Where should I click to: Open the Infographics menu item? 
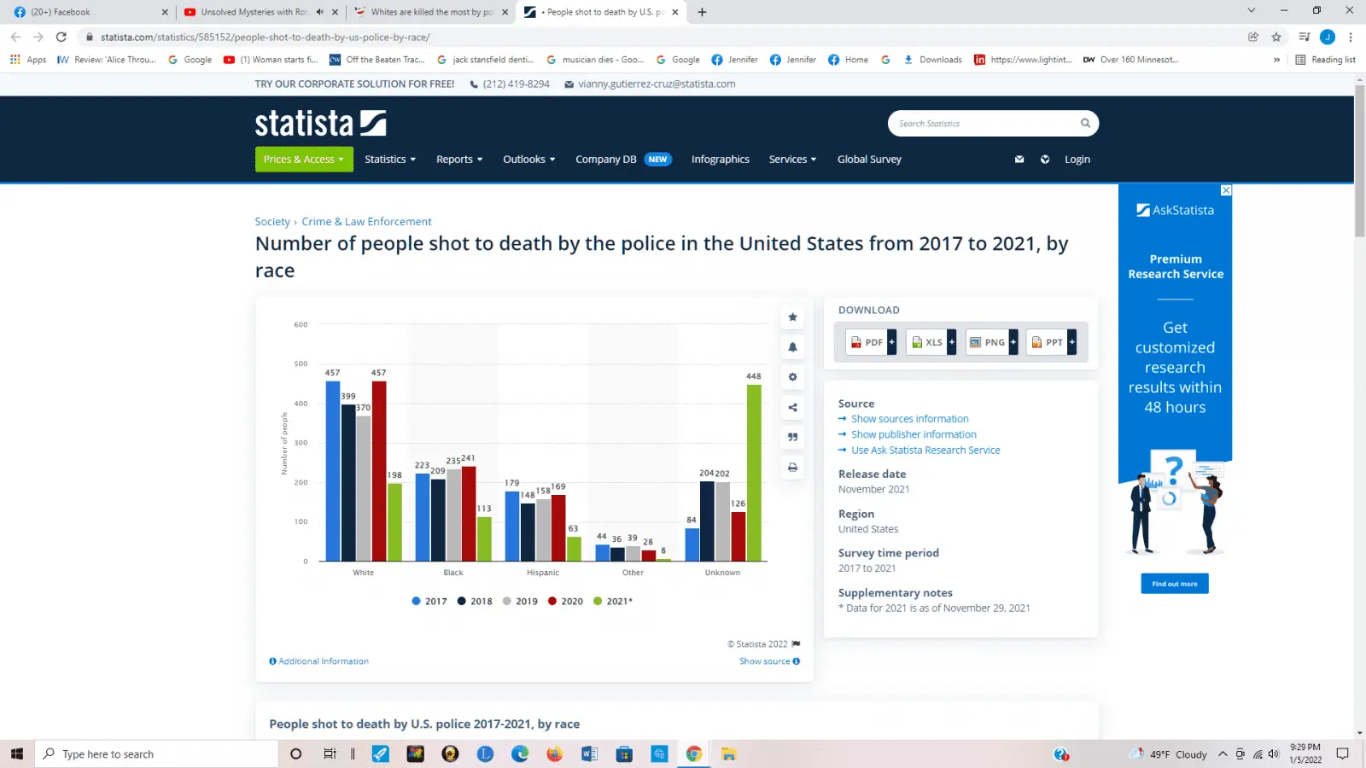[x=720, y=160]
